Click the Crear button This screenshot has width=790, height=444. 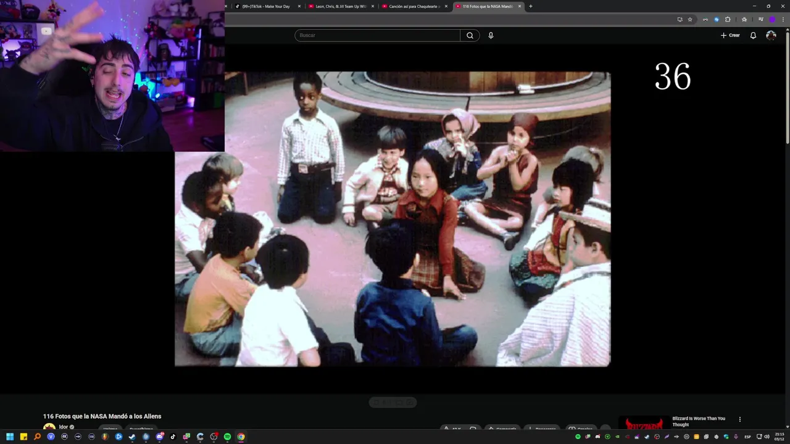point(730,35)
